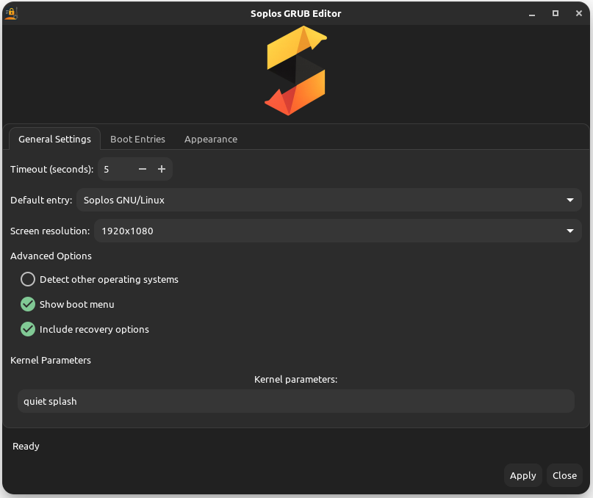Click the Timeout seconds value field
This screenshot has width=593, height=498.
[115, 169]
